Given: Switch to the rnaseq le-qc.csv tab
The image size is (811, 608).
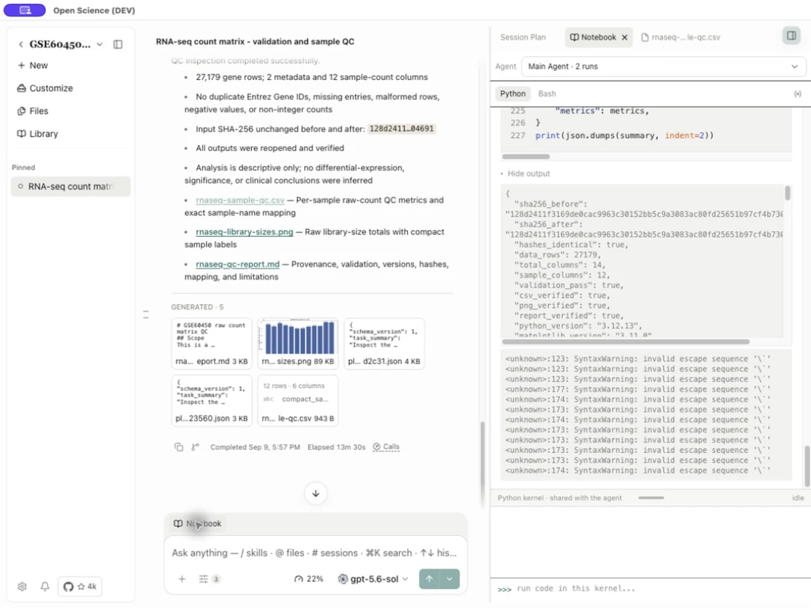Looking at the screenshot, I should [680, 37].
